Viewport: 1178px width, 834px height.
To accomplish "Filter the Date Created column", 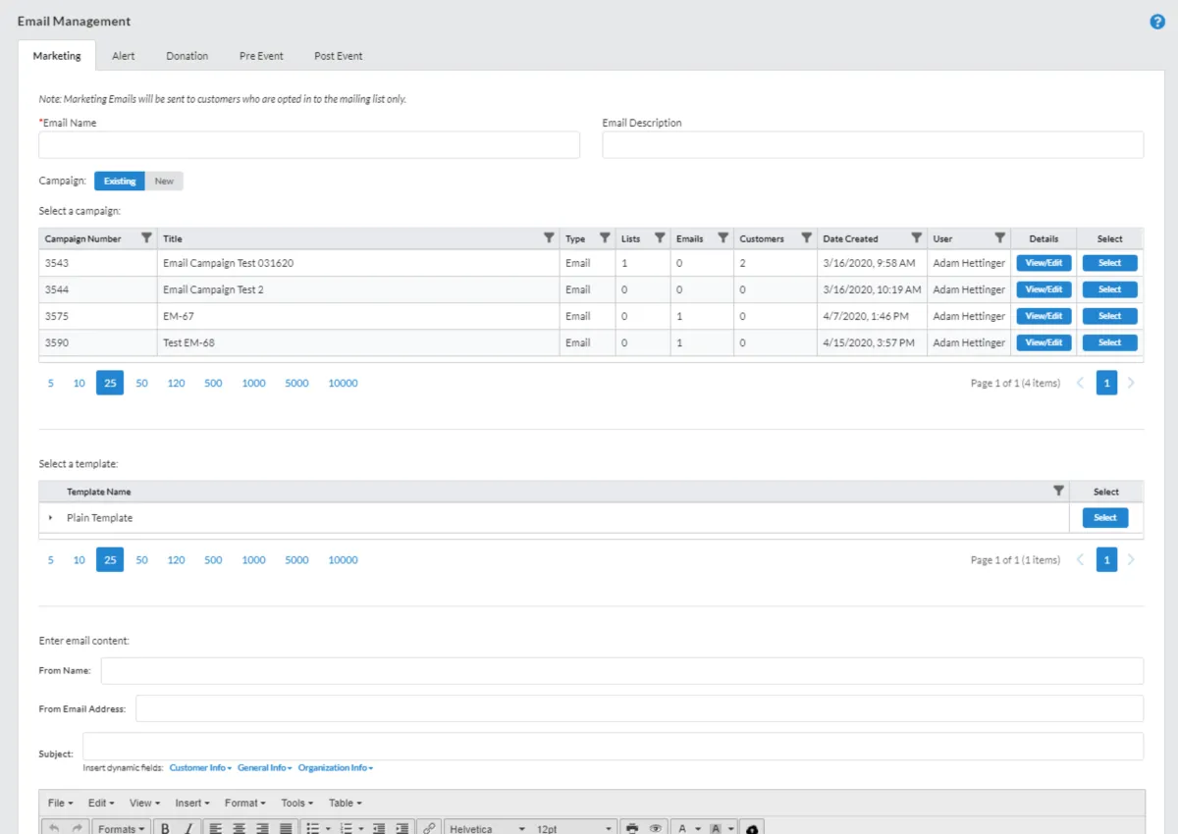I will tap(916, 237).
